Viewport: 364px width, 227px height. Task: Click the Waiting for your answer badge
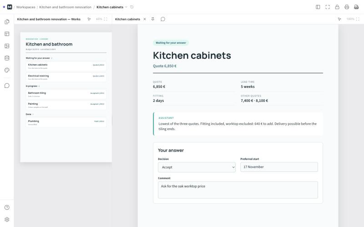pos(171,43)
